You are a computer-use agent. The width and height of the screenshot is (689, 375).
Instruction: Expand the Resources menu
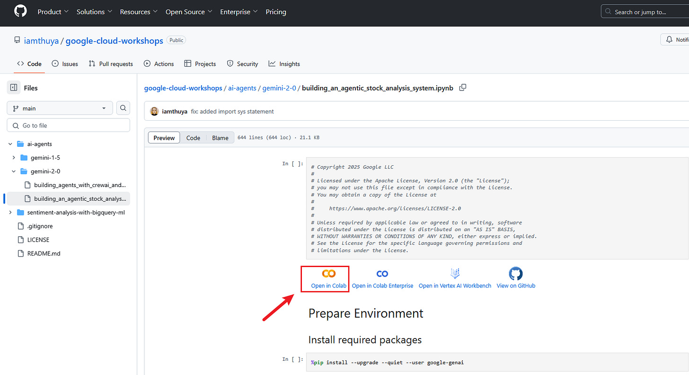(139, 12)
